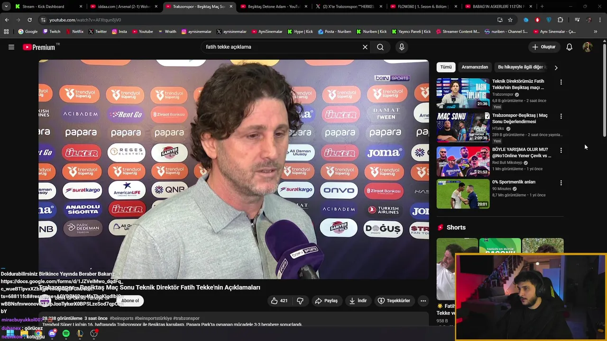Open the Streamer Content M... bookmark
This screenshot has width=607, height=341.
coord(457,31)
